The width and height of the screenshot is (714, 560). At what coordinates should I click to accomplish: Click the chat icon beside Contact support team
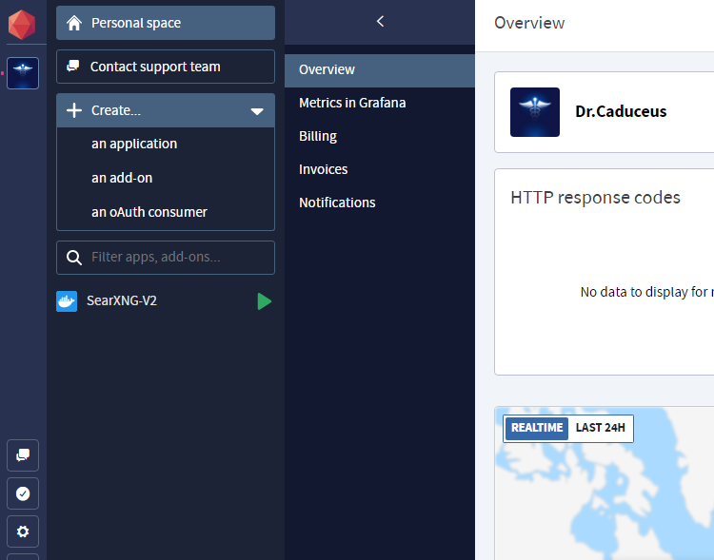pyautogui.click(x=73, y=67)
